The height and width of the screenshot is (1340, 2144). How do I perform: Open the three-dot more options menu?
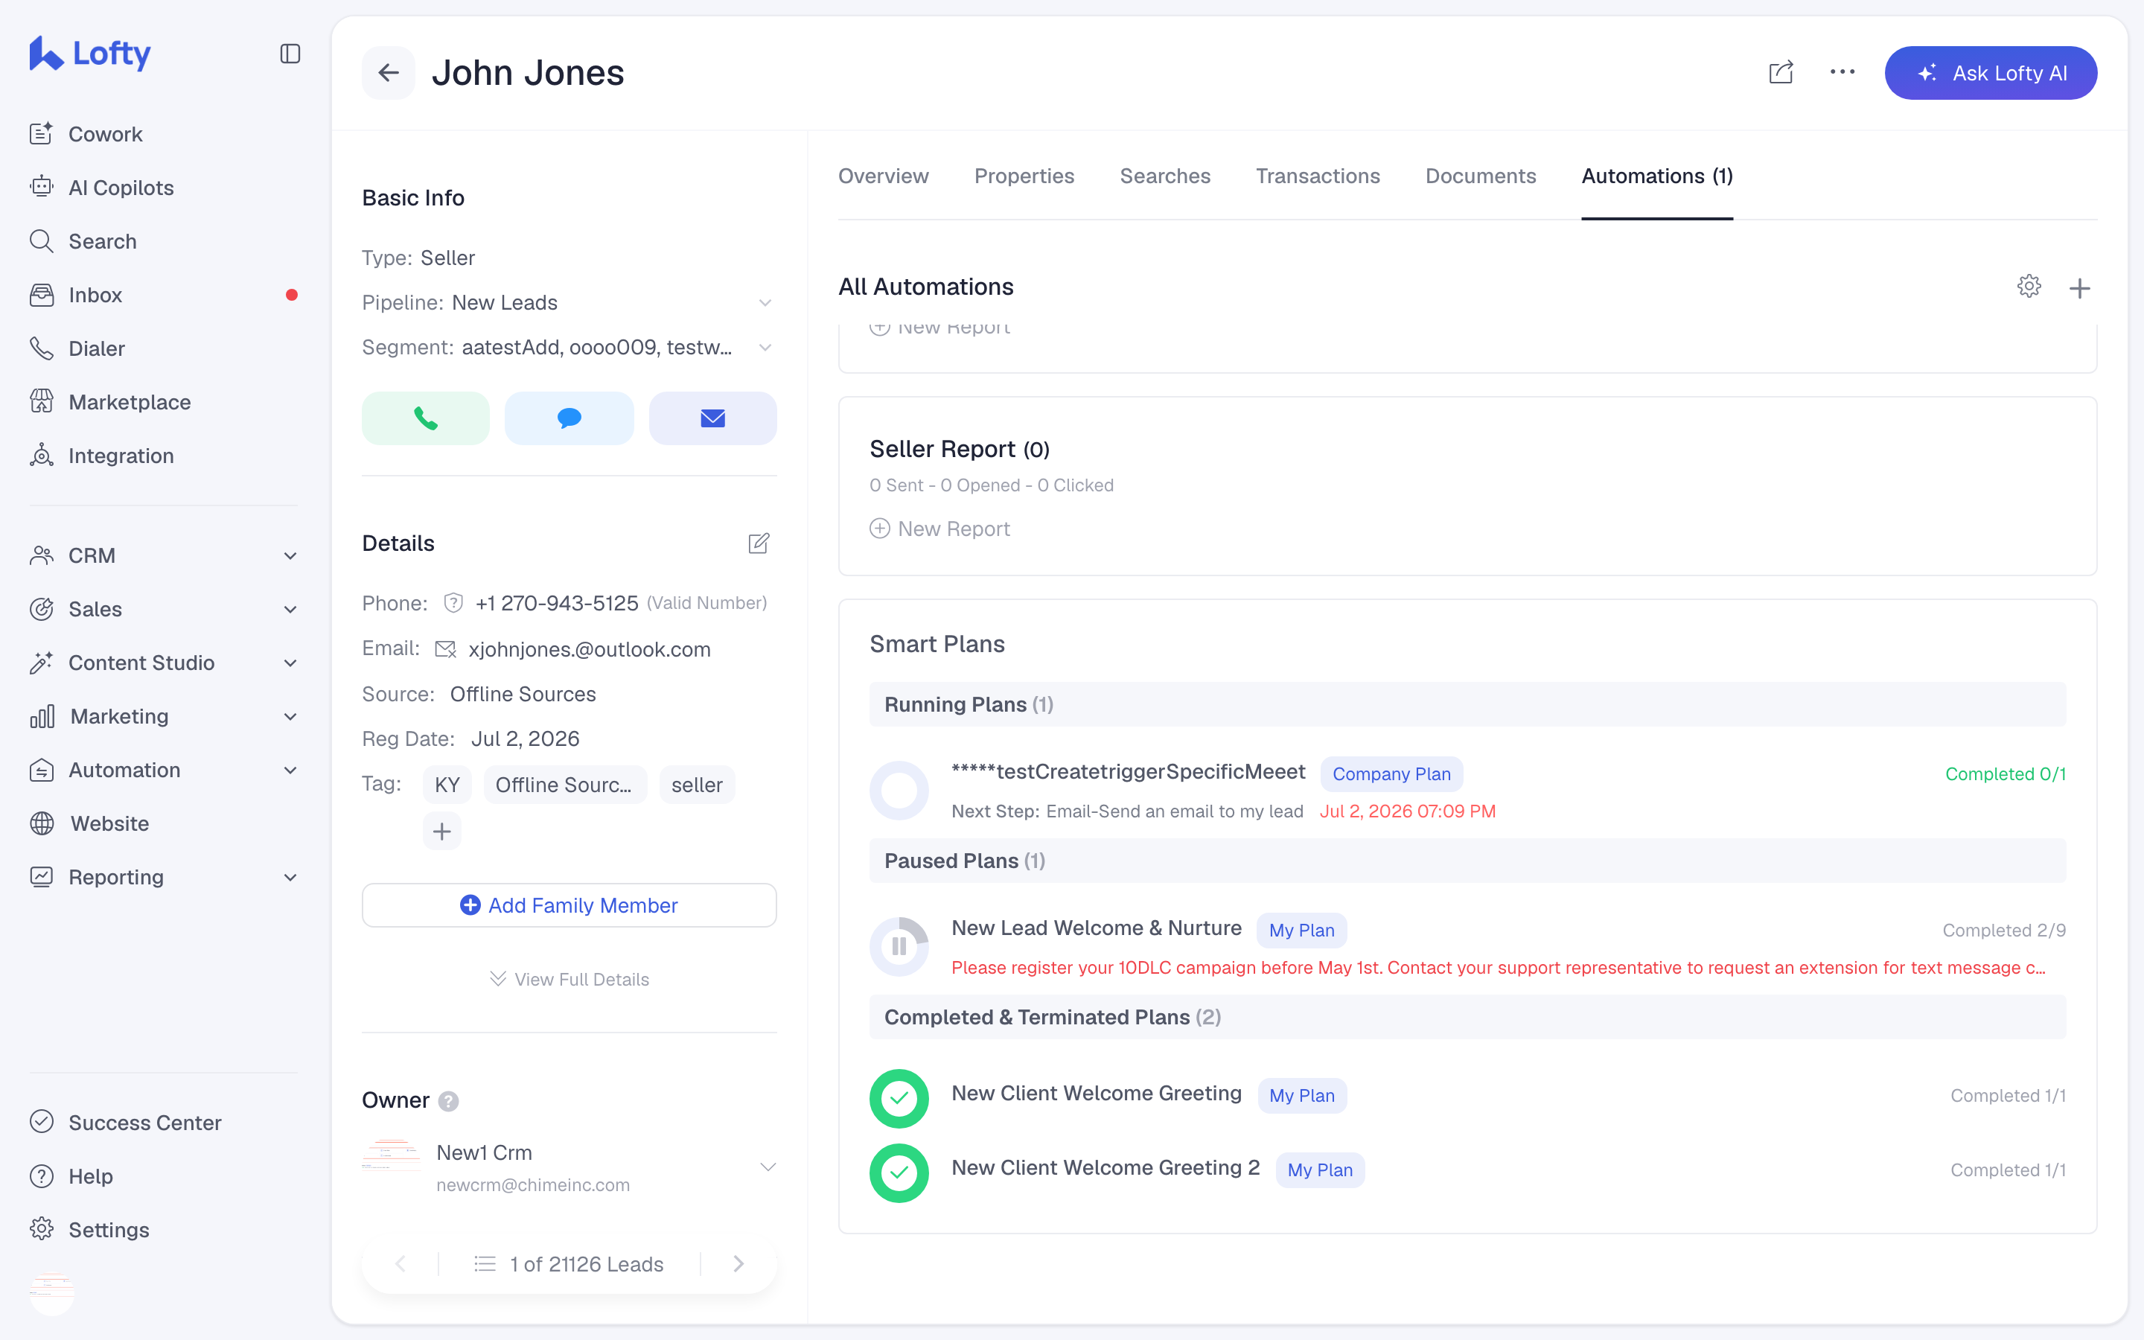point(1842,73)
